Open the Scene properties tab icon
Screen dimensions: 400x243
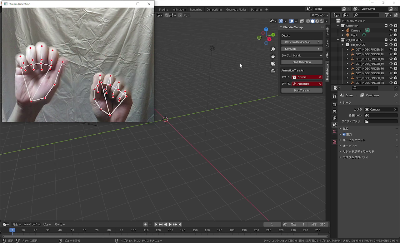coord(334,125)
